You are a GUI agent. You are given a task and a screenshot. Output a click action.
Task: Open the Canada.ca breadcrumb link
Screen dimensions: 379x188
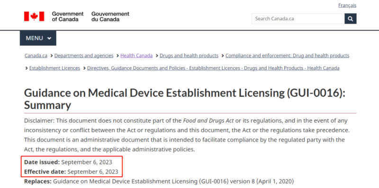click(36, 56)
